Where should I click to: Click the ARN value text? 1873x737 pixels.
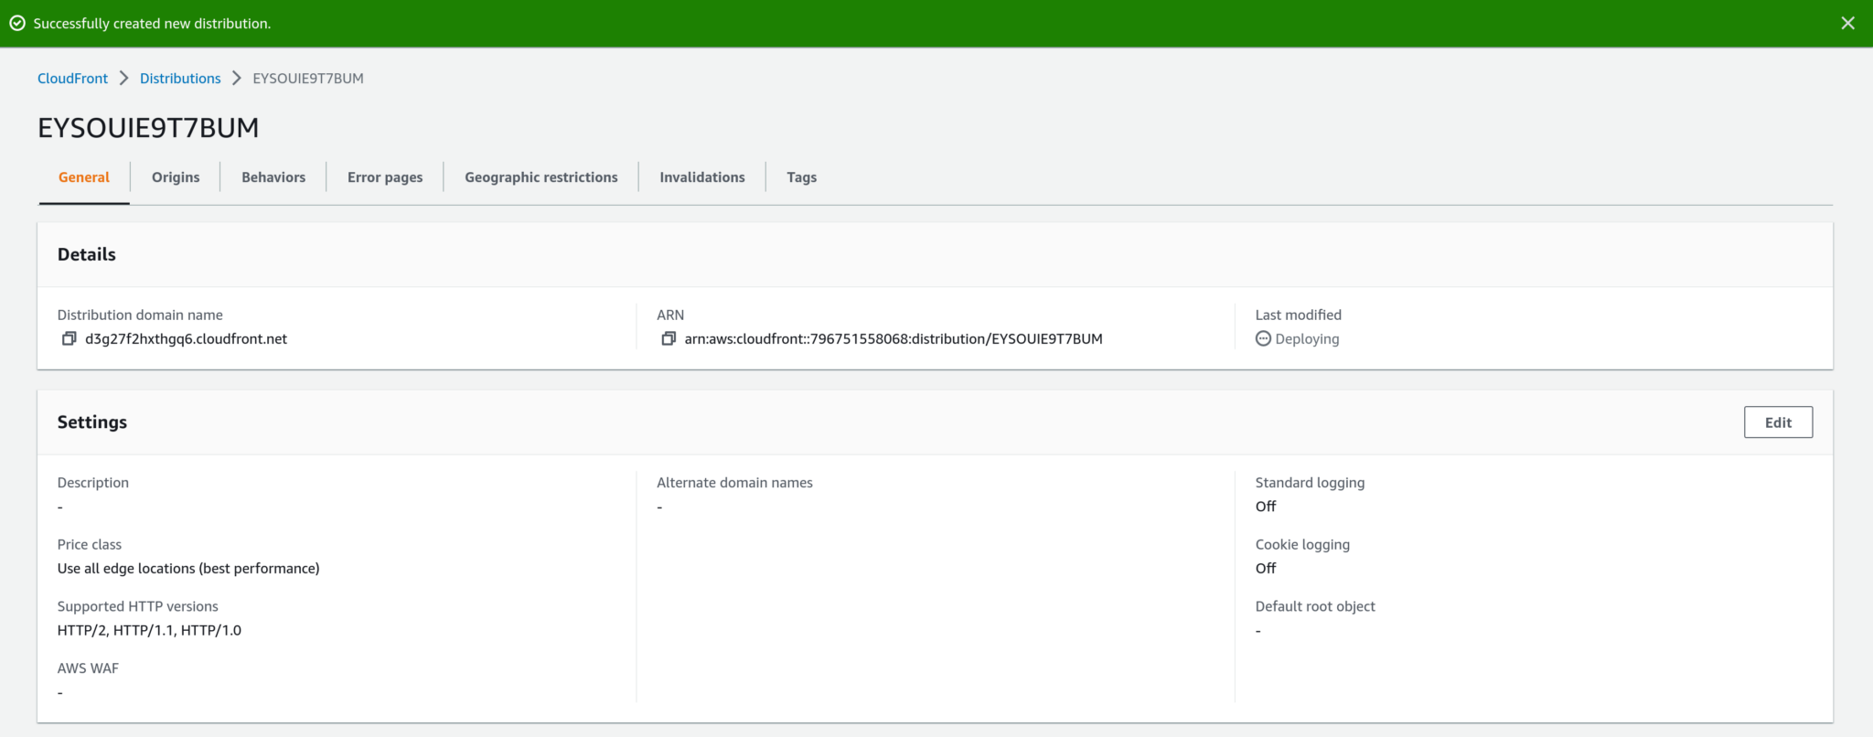(894, 339)
